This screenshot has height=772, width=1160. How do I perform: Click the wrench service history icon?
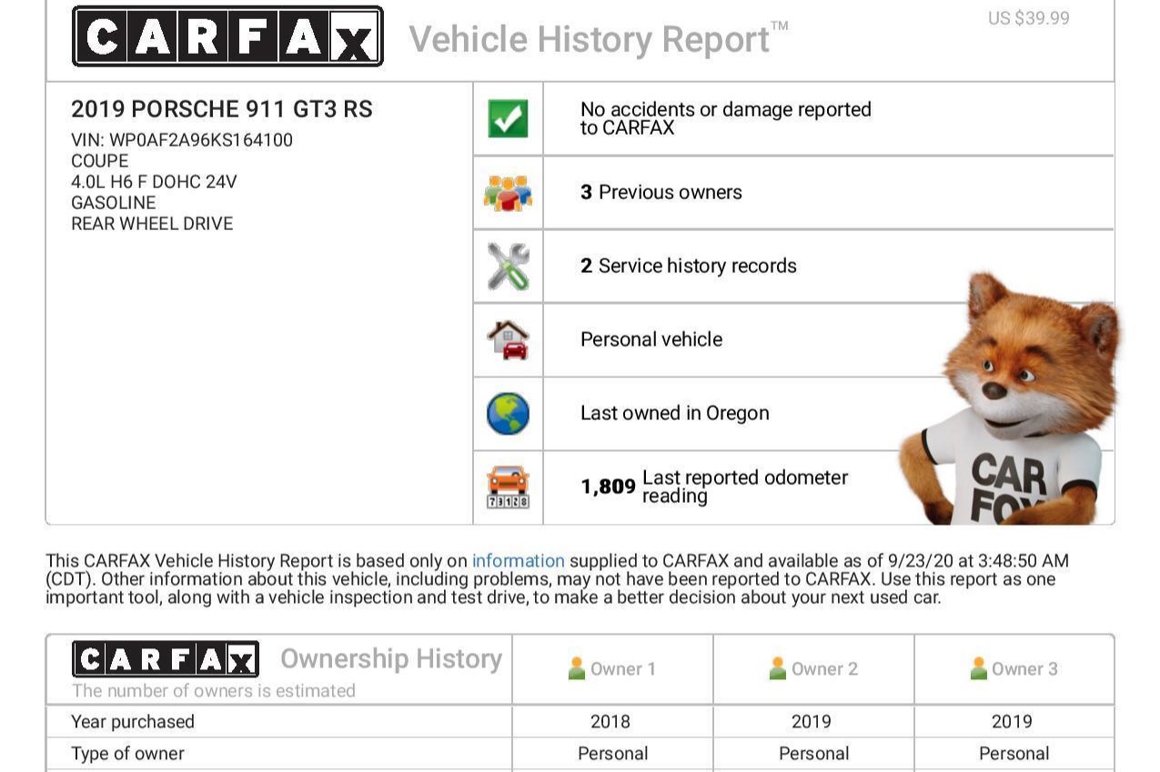pyautogui.click(x=508, y=266)
